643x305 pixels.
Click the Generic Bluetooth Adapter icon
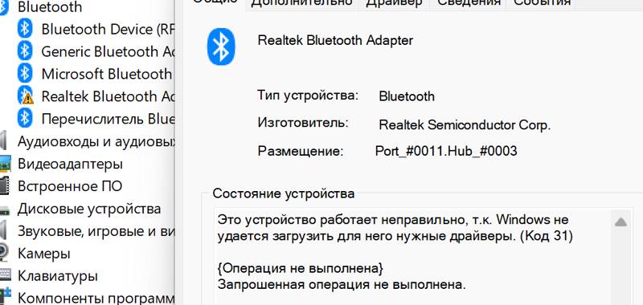tap(25, 51)
